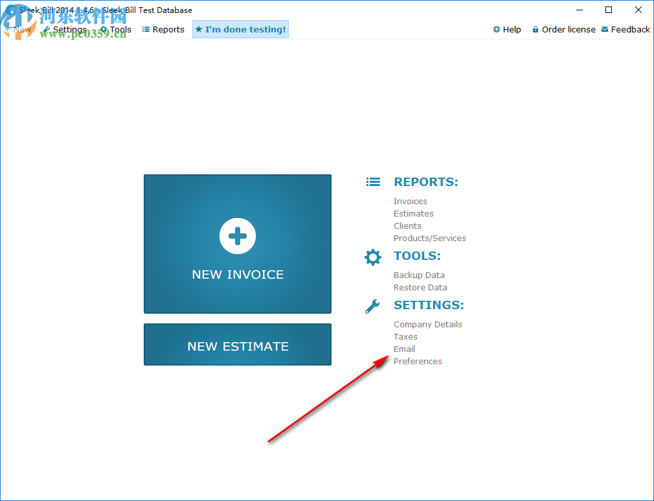The height and width of the screenshot is (501, 654).
Task: Click the REPORTS: heading
Action: pyautogui.click(x=426, y=182)
